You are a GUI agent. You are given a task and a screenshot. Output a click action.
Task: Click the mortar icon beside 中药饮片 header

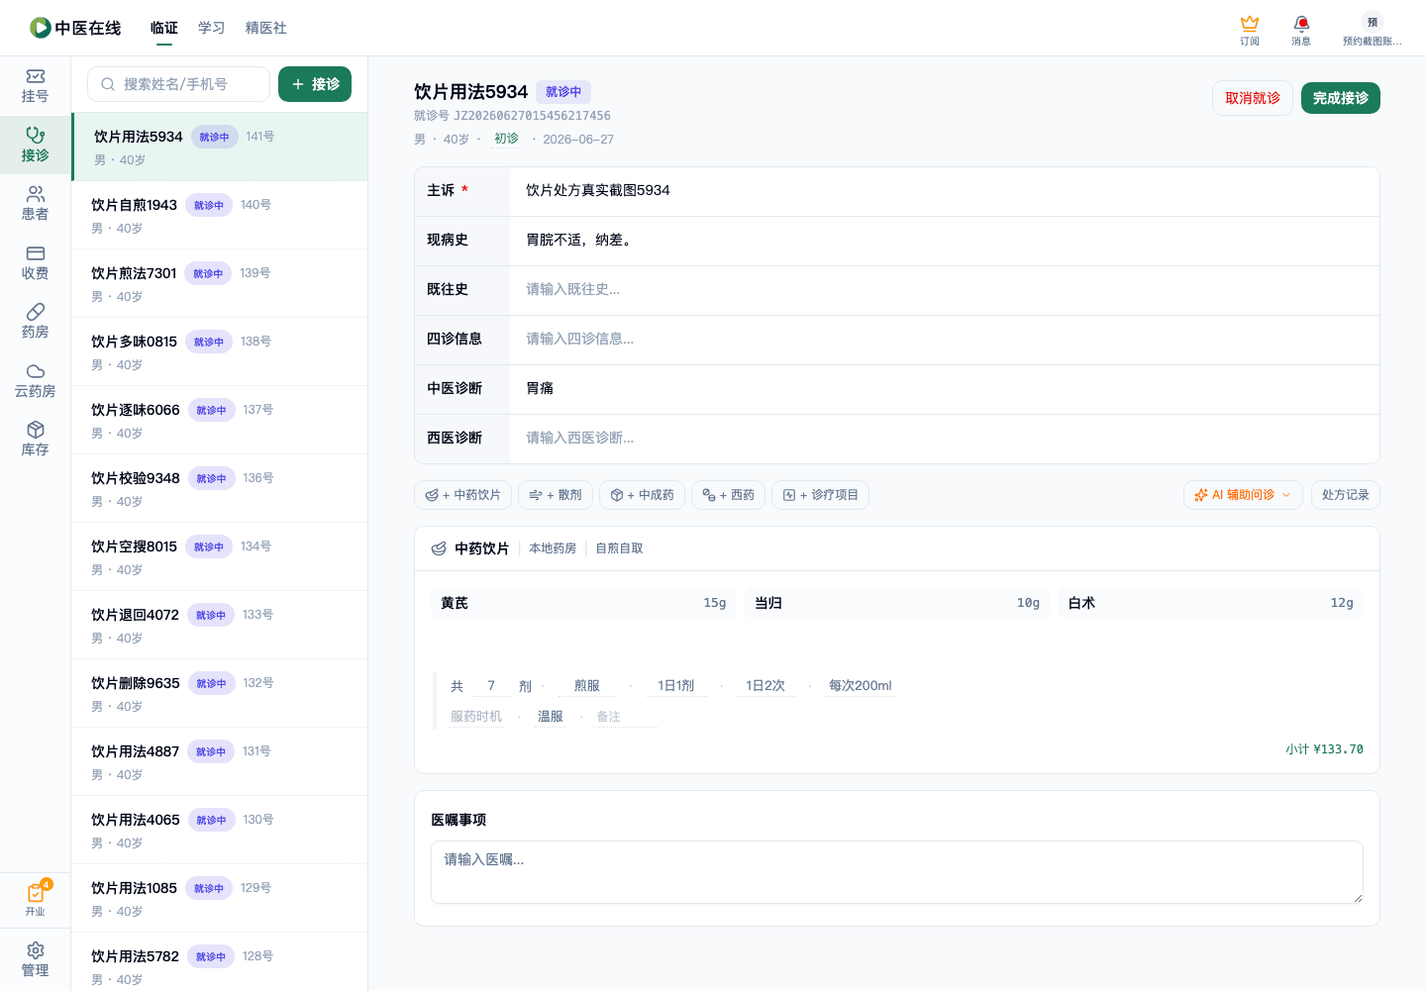tap(439, 548)
